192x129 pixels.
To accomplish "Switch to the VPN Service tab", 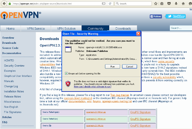I will click(36, 28).
